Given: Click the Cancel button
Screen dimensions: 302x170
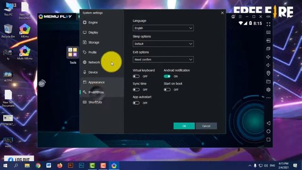Looking at the screenshot, I should 206,126.
